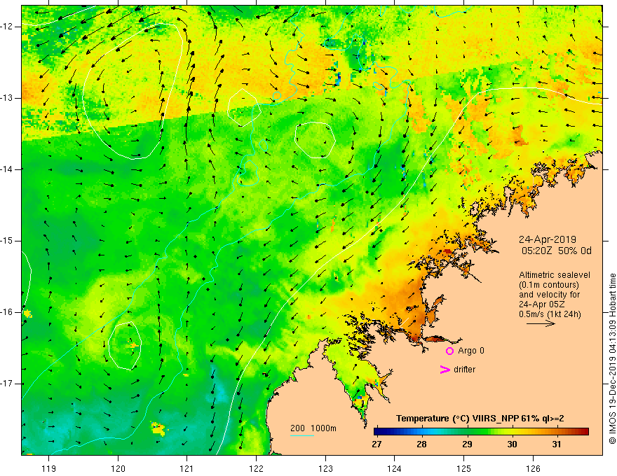Click the cyan 200m depth legend line
The height and width of the screenshot is (476, 617).
[301, 435]
